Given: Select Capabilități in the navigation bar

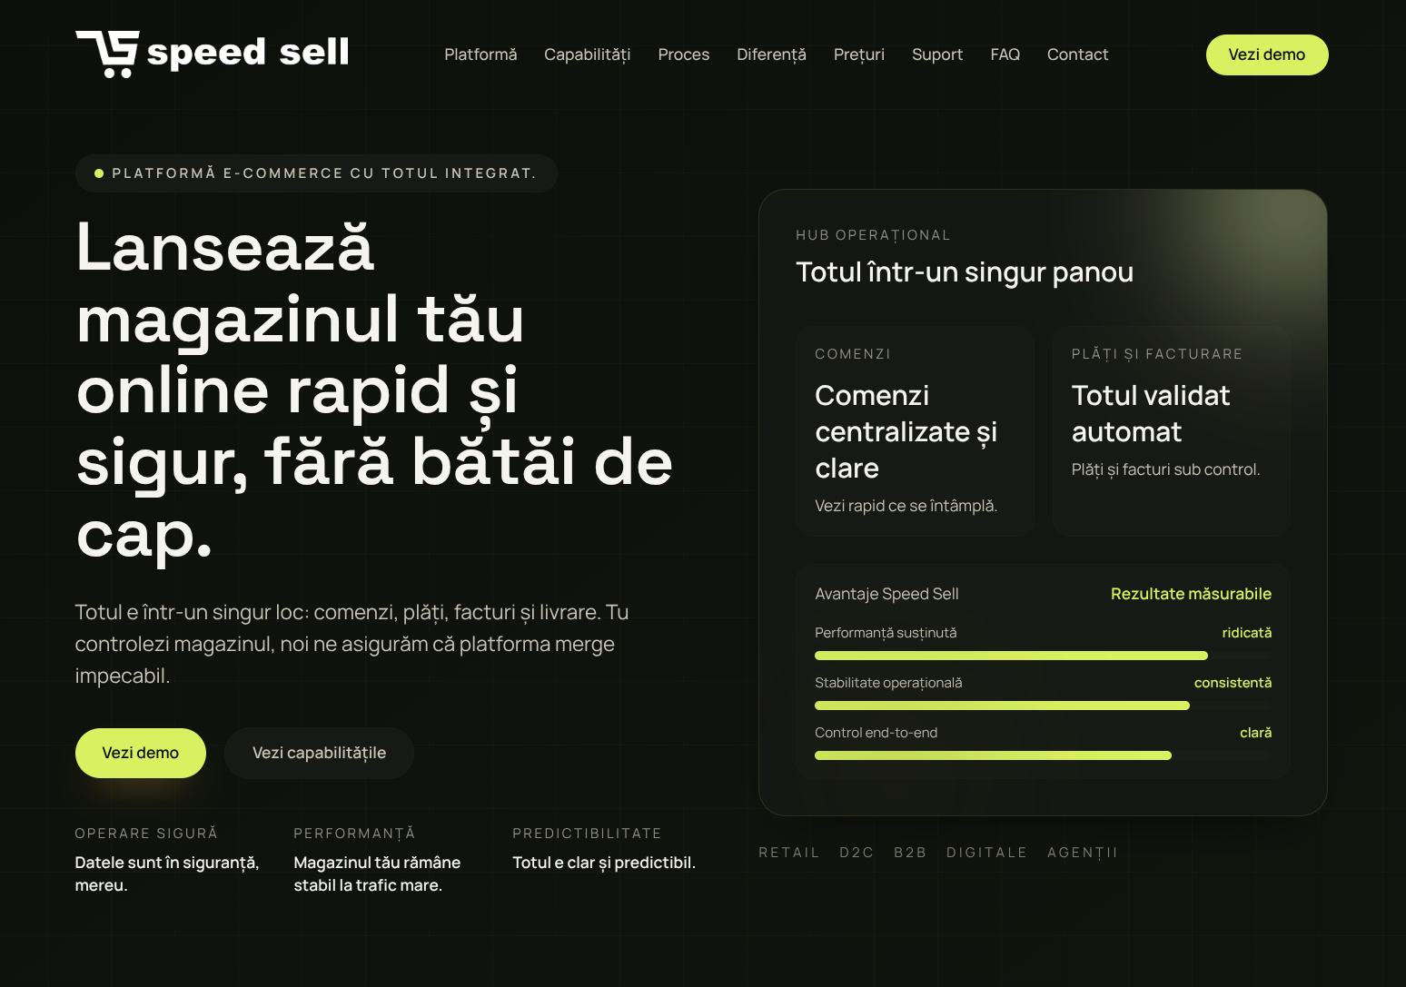Looking at the screenshot, I should (587, 54).
